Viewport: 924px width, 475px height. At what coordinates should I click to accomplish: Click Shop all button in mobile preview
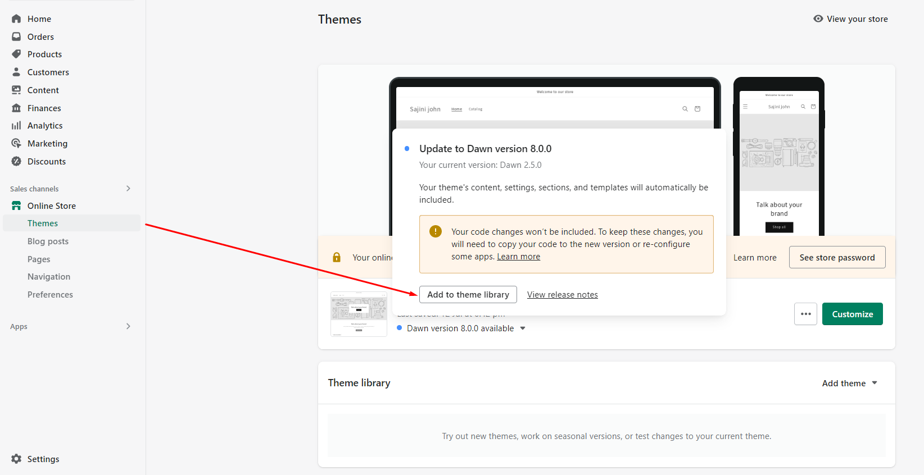(x=779, y=227)
